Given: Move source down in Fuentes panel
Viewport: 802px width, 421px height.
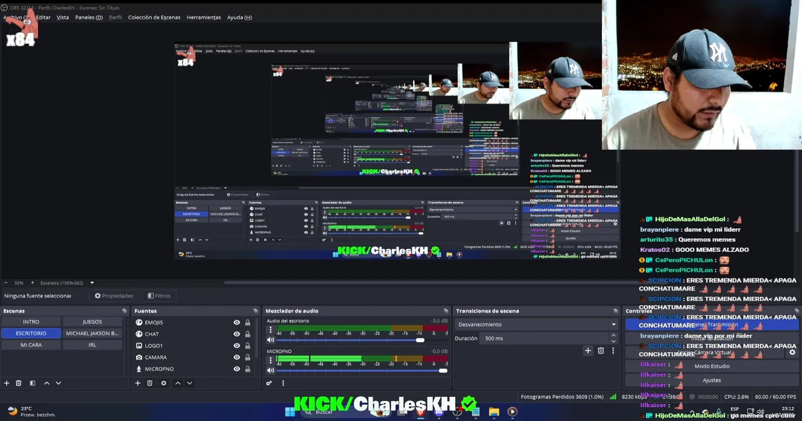Looking at the screenshot, I should (190, 383).
